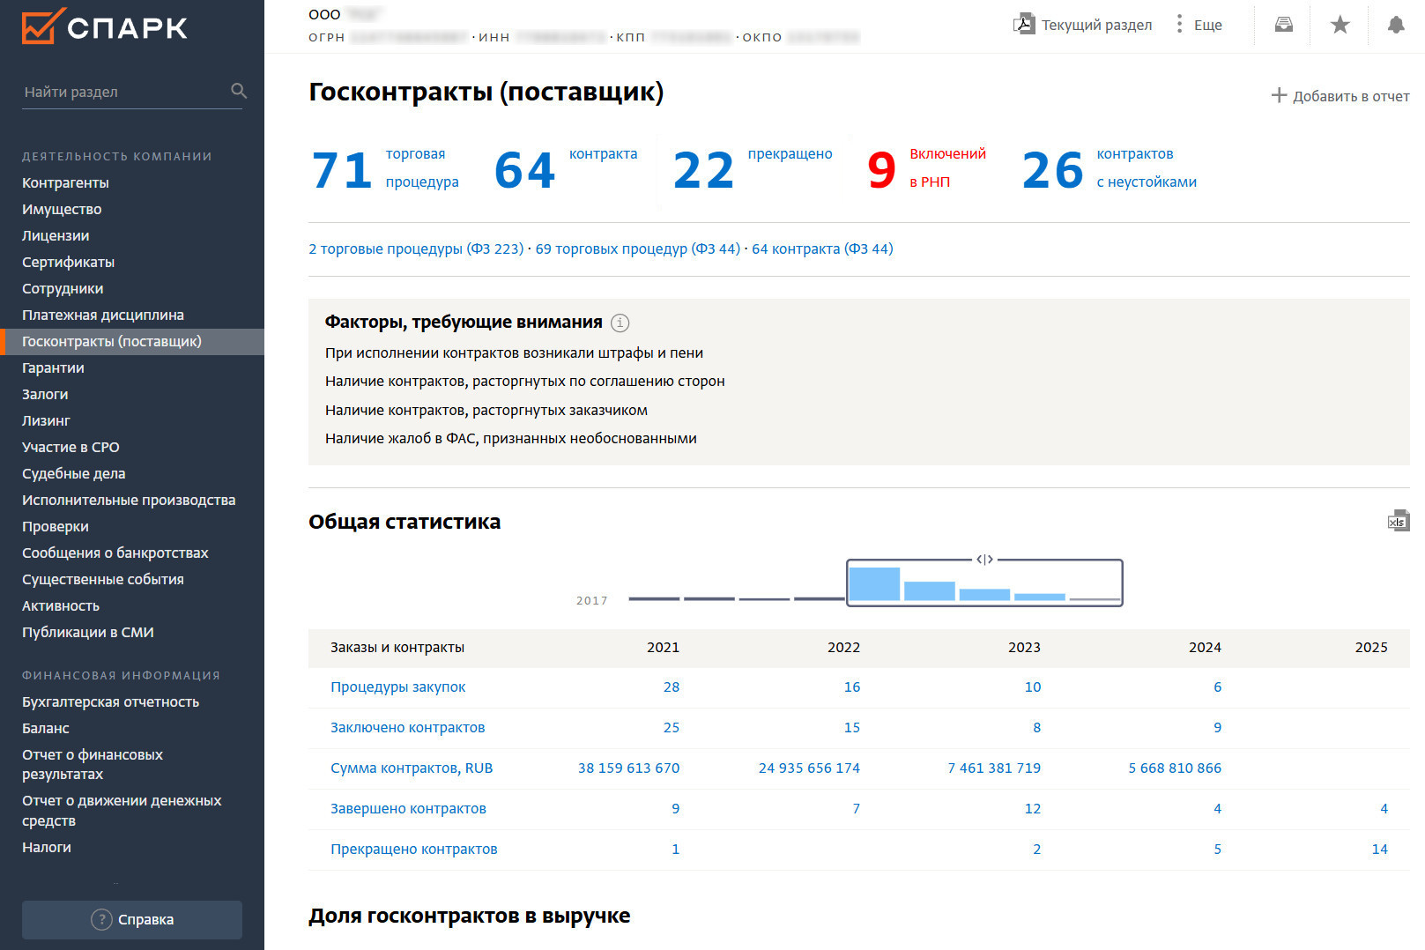Click the search magnifier icon in sidebar
Screen dimensions: 1425x950
238,91
